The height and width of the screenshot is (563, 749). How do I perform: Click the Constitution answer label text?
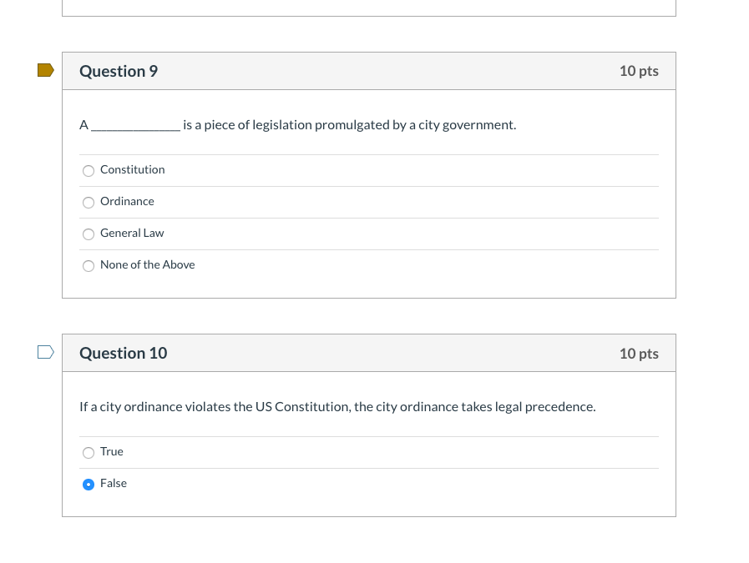pyautogui.click(x=132, y=169)
